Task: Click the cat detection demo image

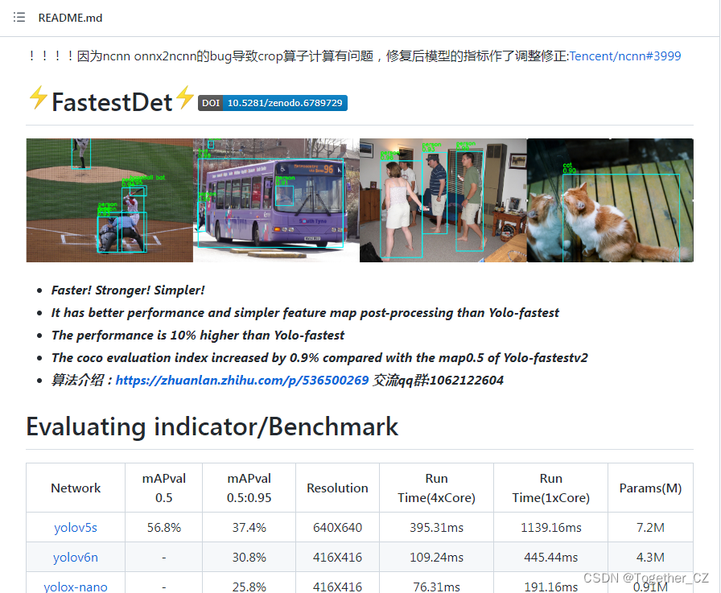Action: (610, 200)
